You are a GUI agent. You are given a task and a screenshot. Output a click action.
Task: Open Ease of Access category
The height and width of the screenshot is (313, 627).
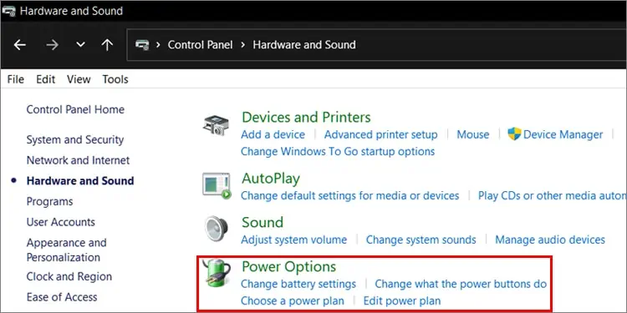click(x=62, y=297)
